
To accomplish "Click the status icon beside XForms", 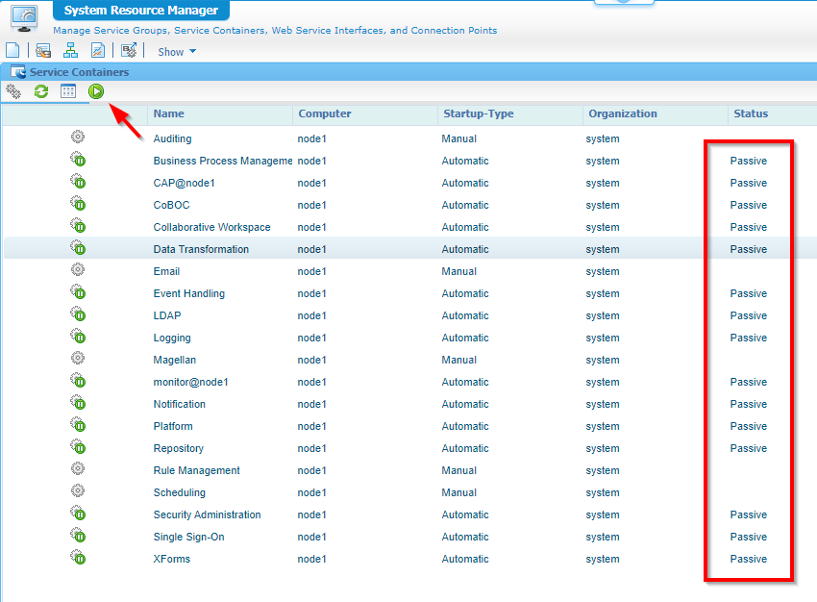I will (x=78, y=559).
